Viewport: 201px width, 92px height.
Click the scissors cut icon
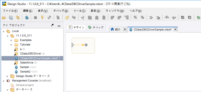pyautogui.click(x=83, y=18)
